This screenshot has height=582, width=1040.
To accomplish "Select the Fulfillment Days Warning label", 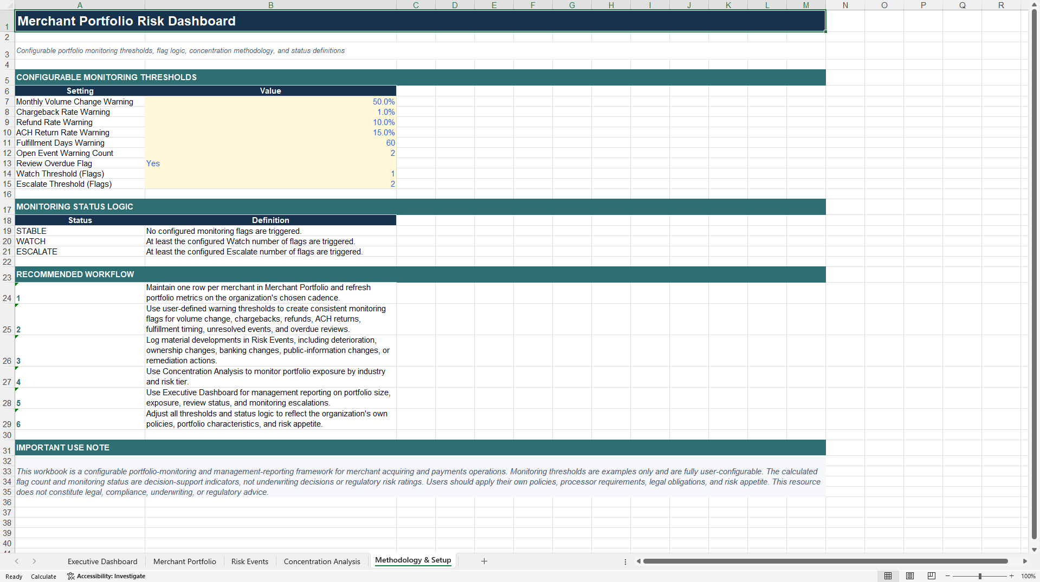I will point(80,143).
